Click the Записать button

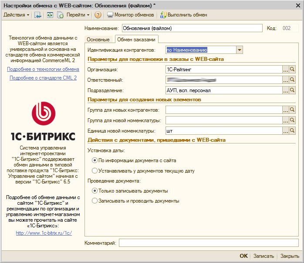click(263, 256)
